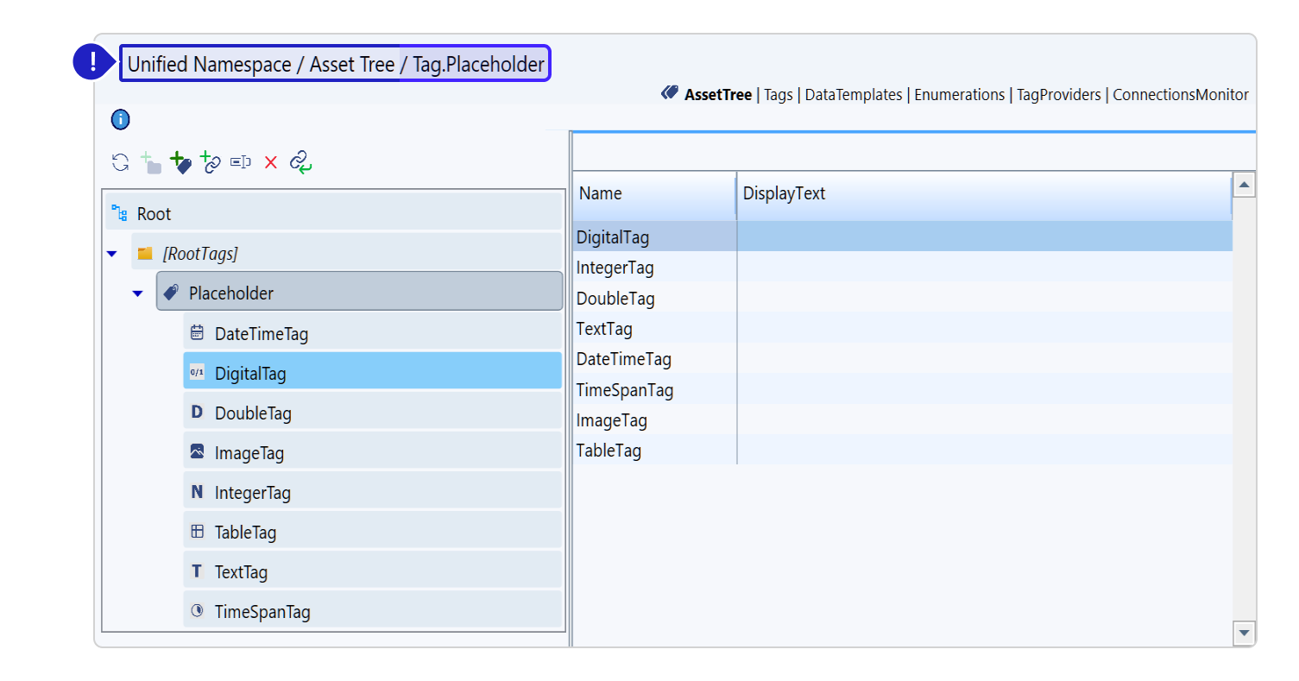Click the scroll down arrow in table
Screen dimensions: 1299x681
click(1244, 633)
